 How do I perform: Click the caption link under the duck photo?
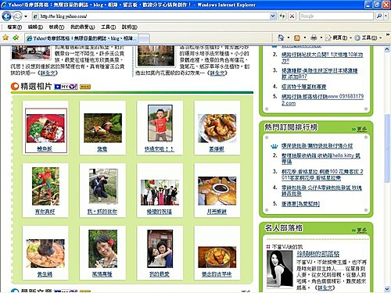coord(102,149)
